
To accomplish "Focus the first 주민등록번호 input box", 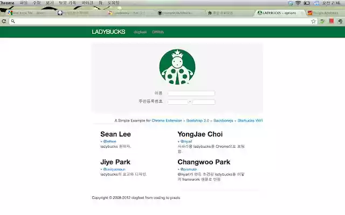I will [178, 102].
